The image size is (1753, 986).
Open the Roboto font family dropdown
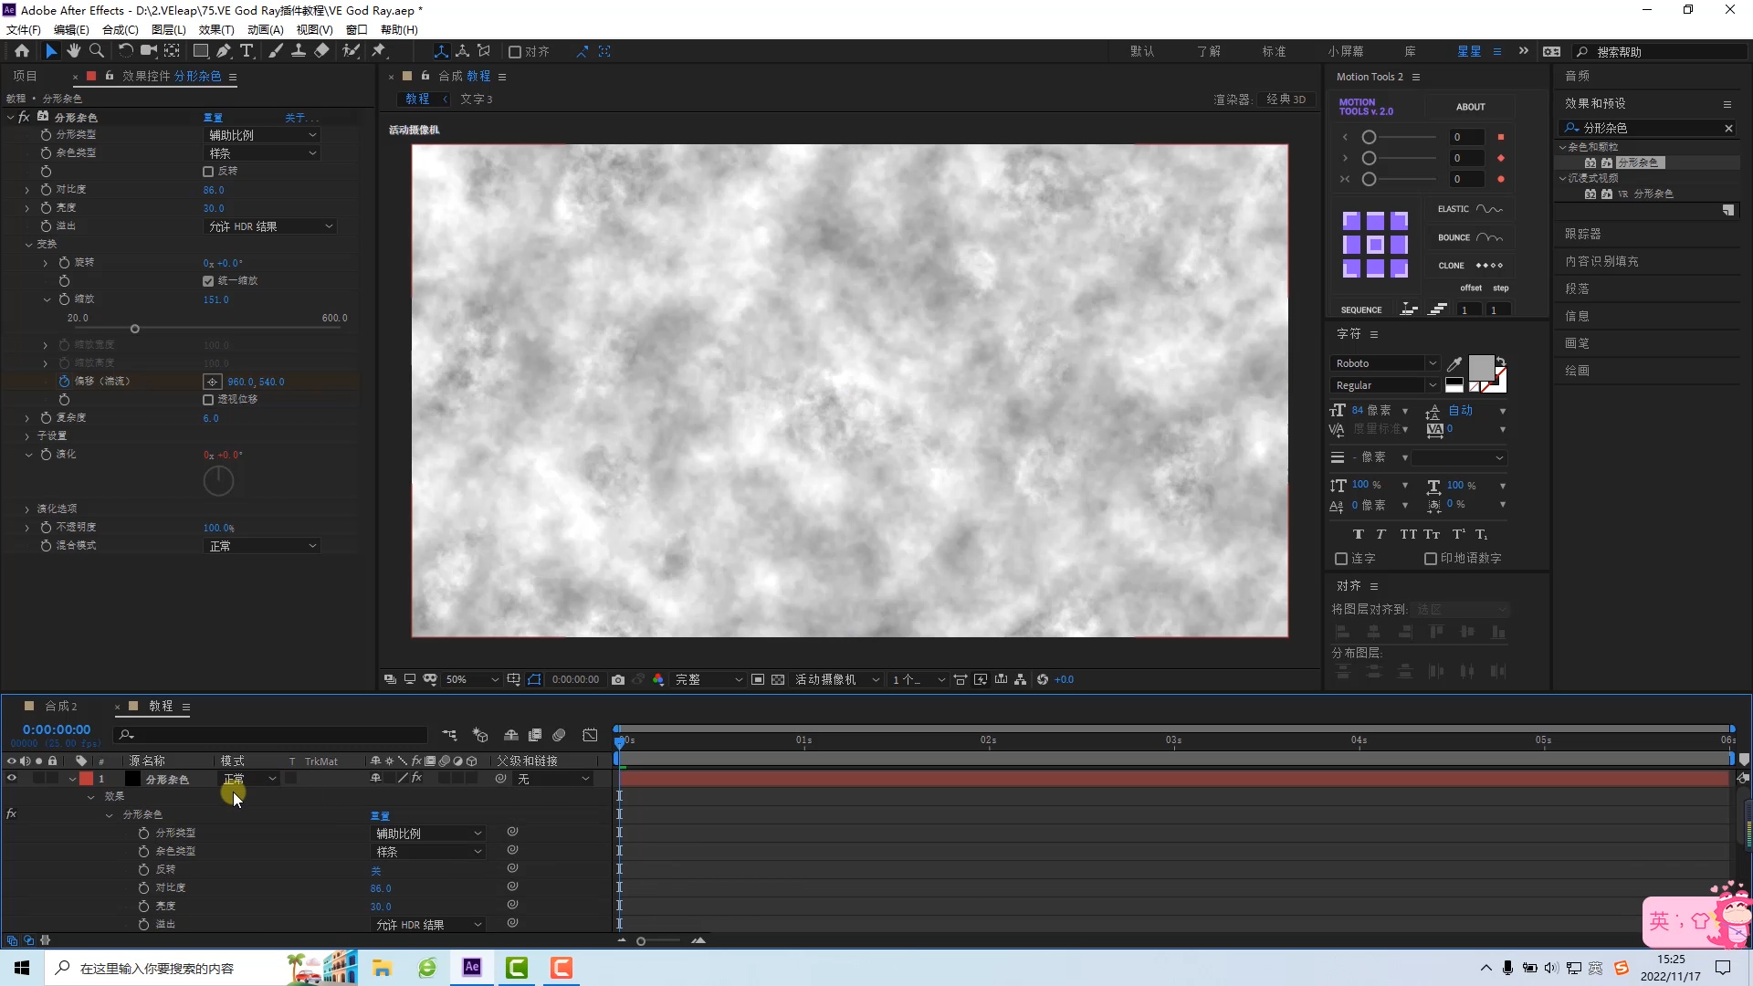click(1385, 363)
